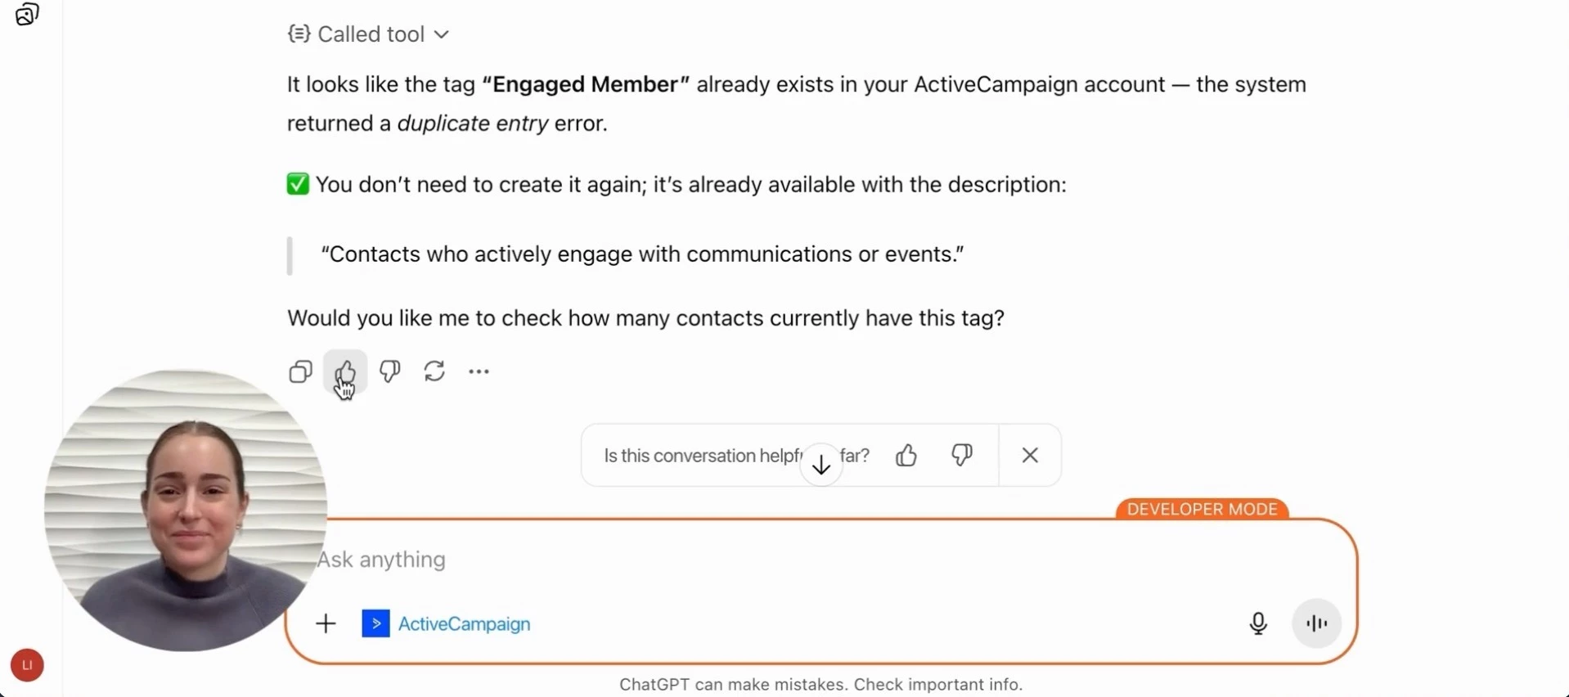Give the response a thumbs down
This screenshot has width=1569, height=697.
click(x=390, y=372)
